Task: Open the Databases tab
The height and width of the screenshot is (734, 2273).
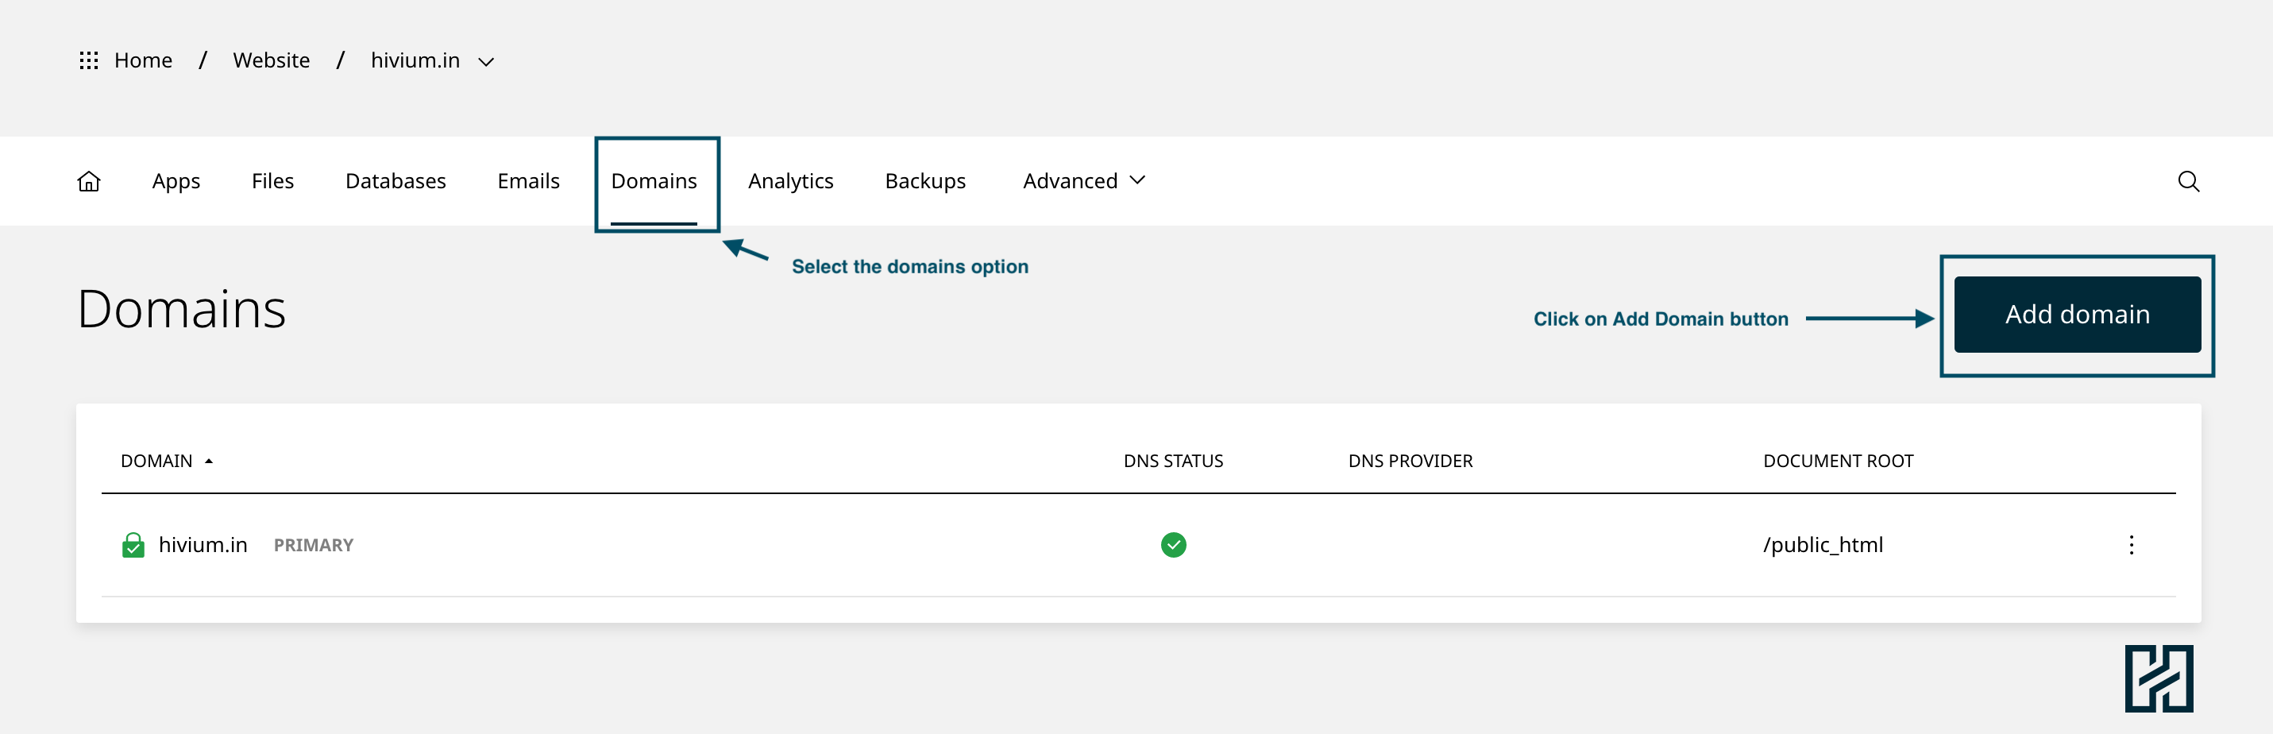Action: [x=396, y=182]
